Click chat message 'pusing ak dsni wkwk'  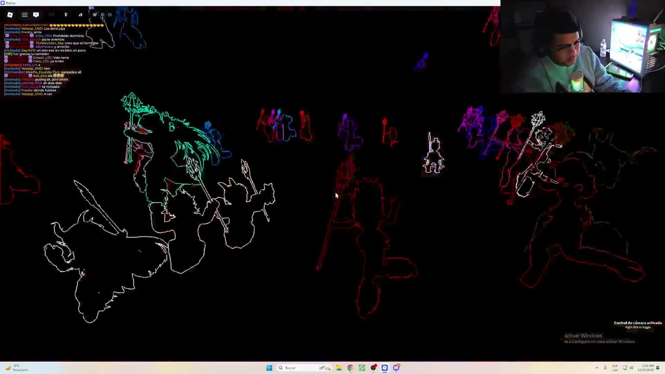click(x=51, y=79)
